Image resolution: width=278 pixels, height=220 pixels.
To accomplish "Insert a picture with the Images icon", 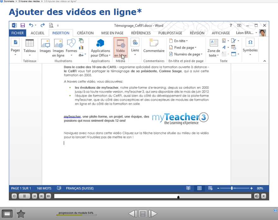I will pos(45,46).
